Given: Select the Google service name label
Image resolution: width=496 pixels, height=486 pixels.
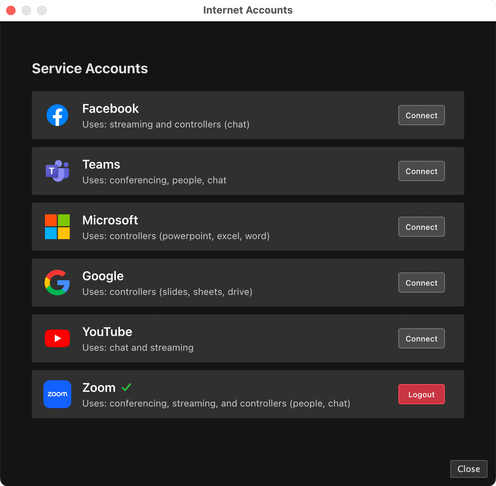Looking at the screenshot, I should coord(103,276).
